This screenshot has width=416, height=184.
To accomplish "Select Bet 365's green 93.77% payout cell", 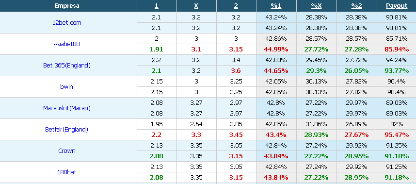I will (397, 71).
